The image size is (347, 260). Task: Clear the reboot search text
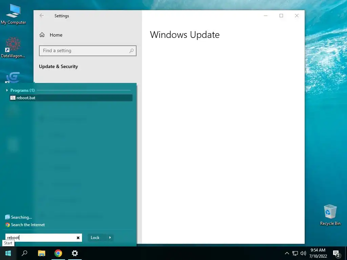[x=78, y=238]
